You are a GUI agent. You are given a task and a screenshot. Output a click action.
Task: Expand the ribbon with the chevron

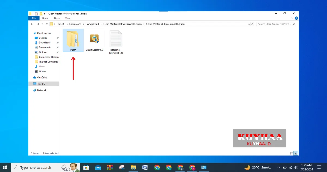(x=292, y=18)
